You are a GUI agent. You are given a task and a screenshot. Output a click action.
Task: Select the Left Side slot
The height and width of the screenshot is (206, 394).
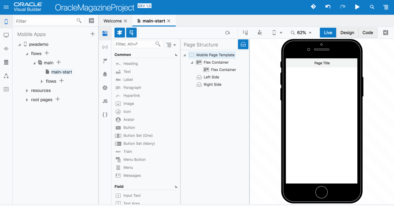point(211,77)
